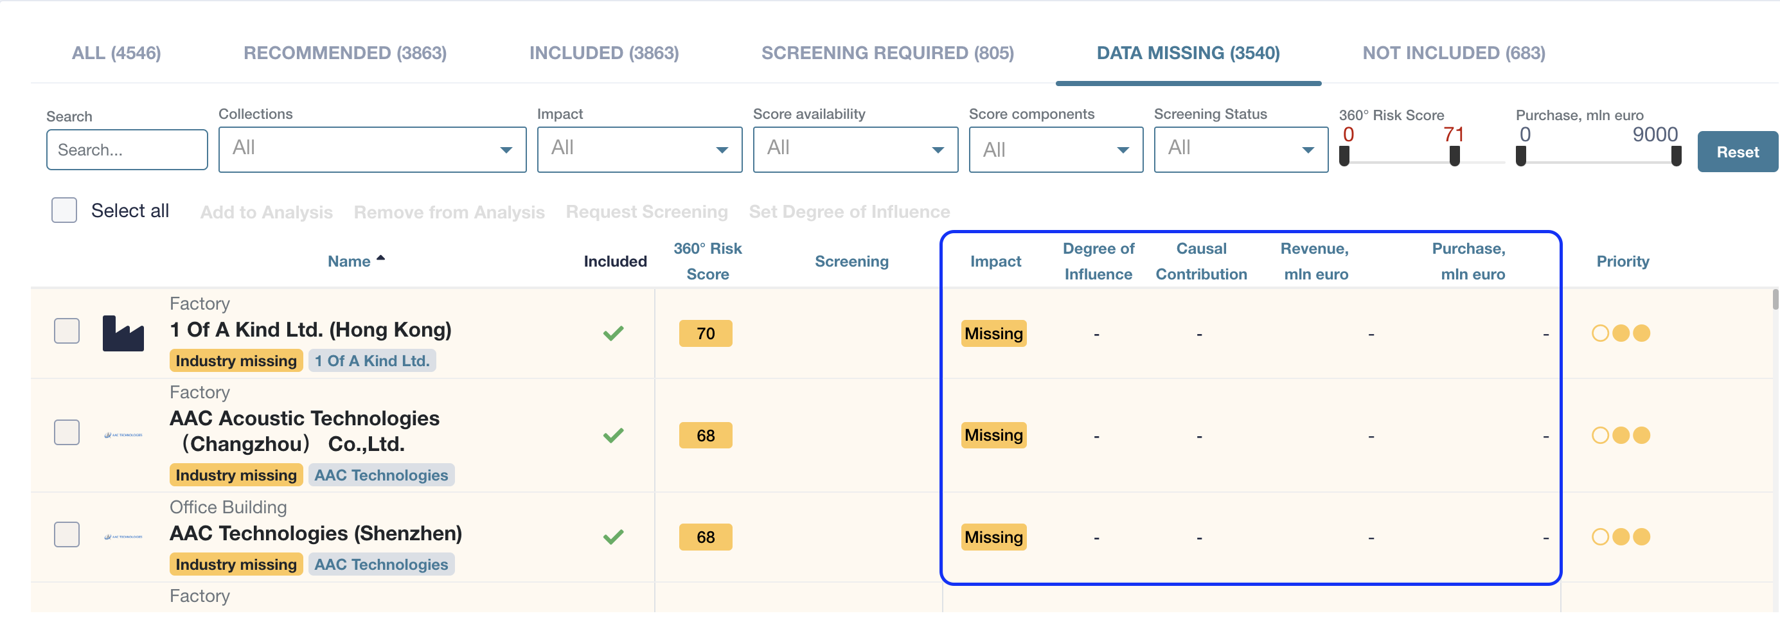Click the Purchase maximum handle at 9000
1780x618 pixels.
pyautogui.click(x=1676, y=157)
